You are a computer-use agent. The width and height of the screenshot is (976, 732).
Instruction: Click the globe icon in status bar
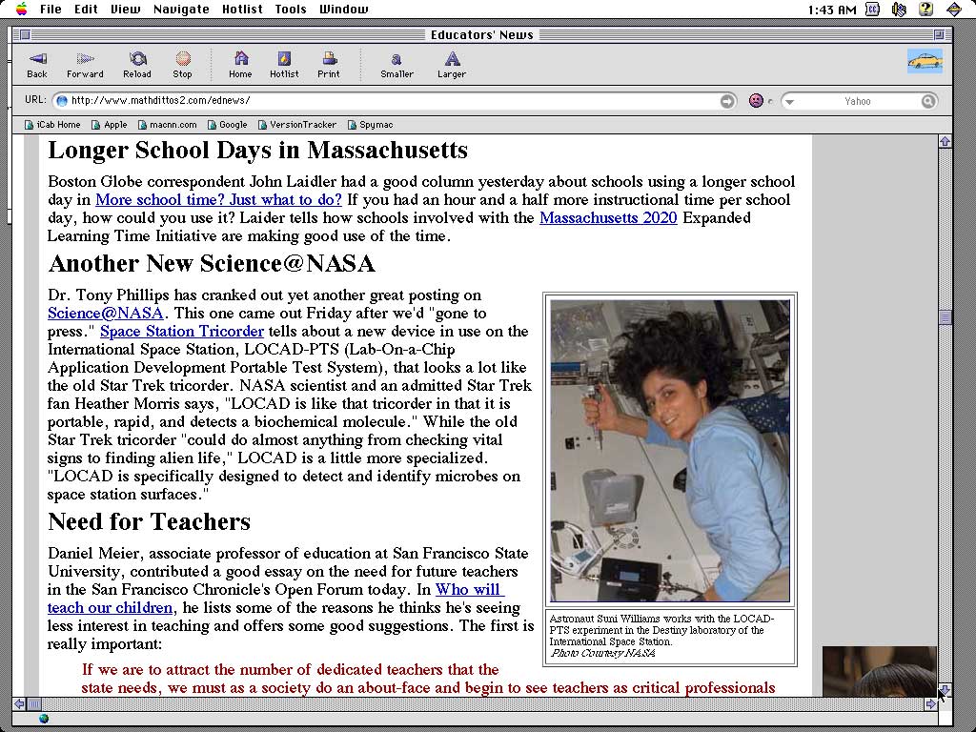pos(44,719)
